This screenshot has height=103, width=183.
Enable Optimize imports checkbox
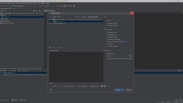107,37
